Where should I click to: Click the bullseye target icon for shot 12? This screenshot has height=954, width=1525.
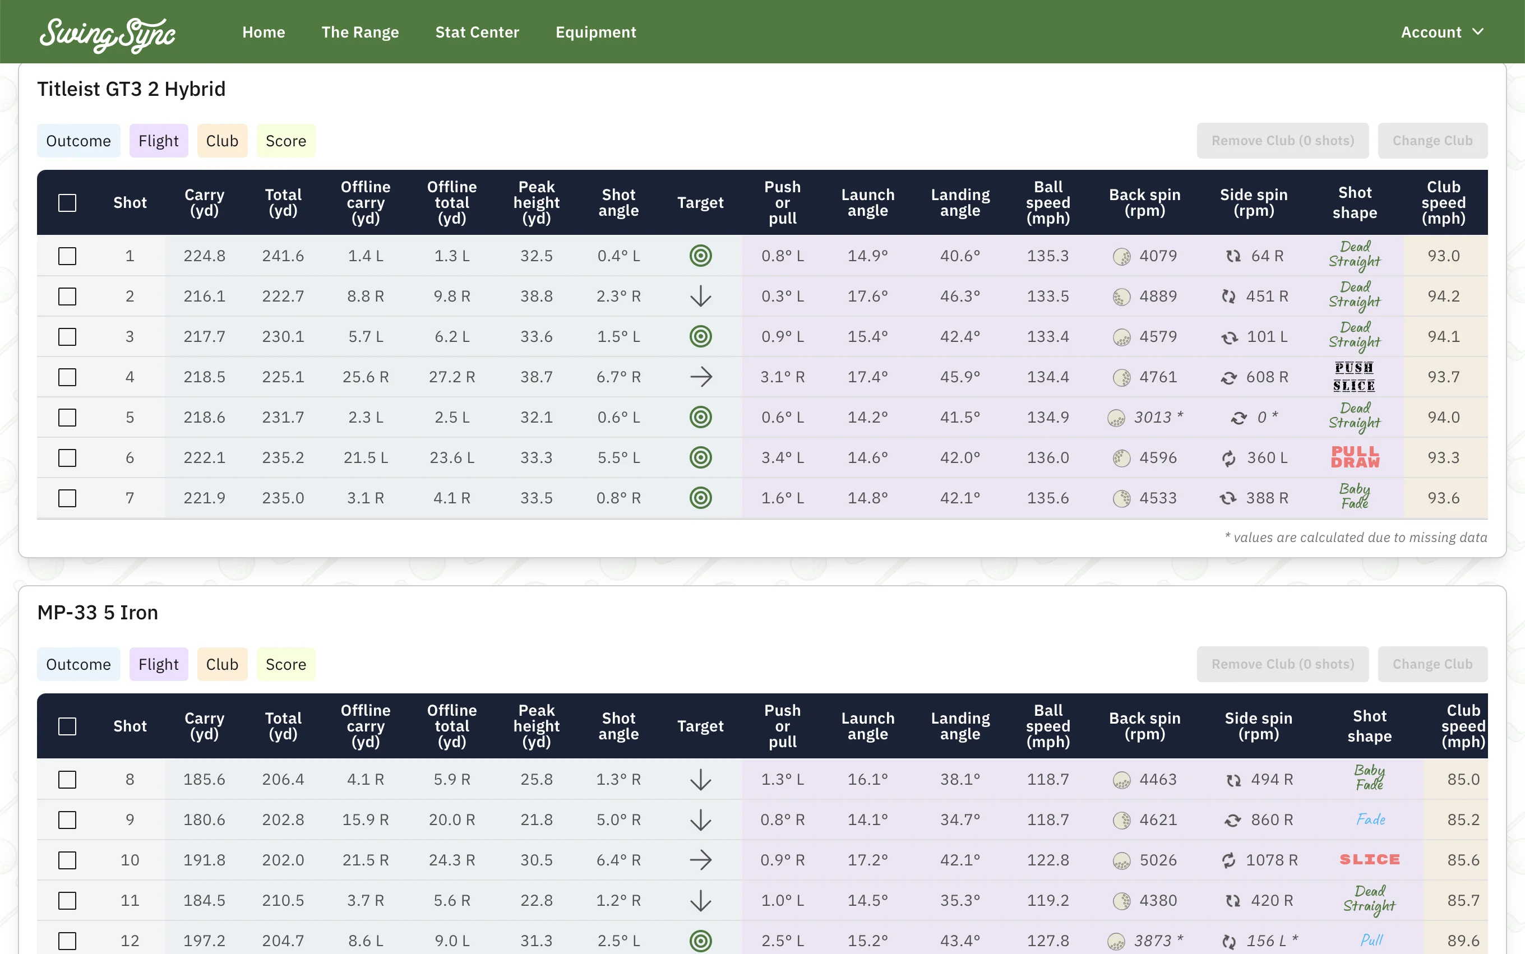[x=700, y=940]
